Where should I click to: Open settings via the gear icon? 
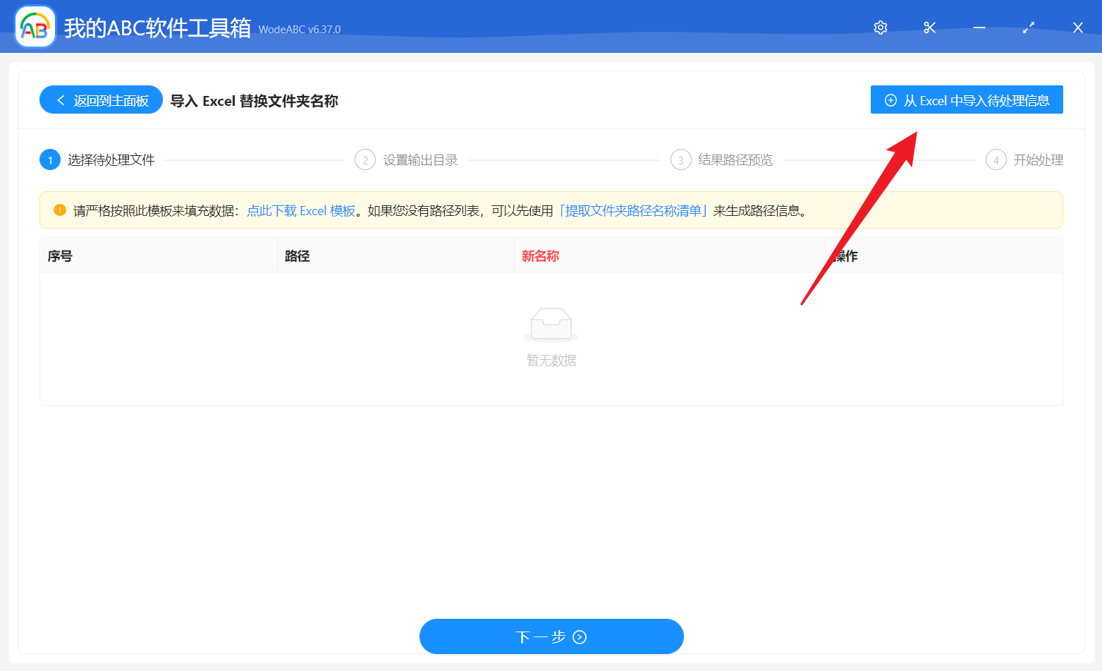tap(880, 28)
